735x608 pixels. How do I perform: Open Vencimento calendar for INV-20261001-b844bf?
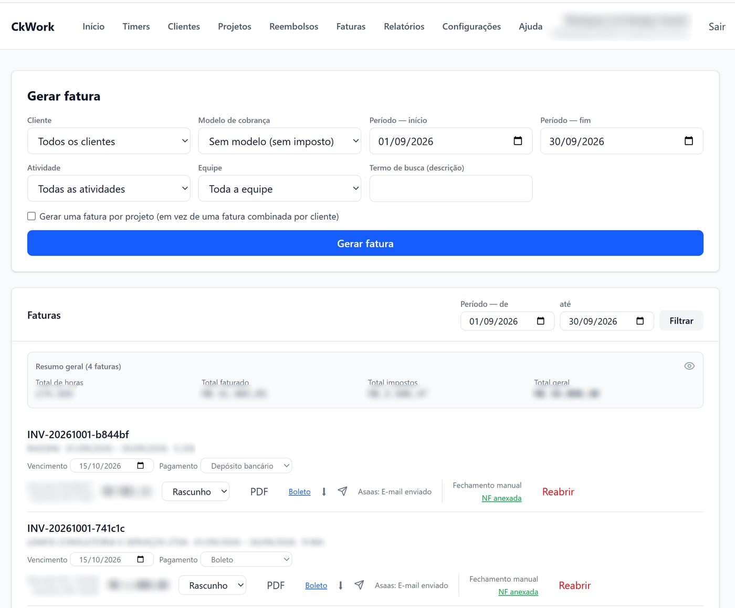tap(140, 466)
